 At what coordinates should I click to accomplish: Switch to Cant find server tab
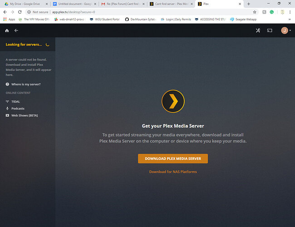[171, 4]
